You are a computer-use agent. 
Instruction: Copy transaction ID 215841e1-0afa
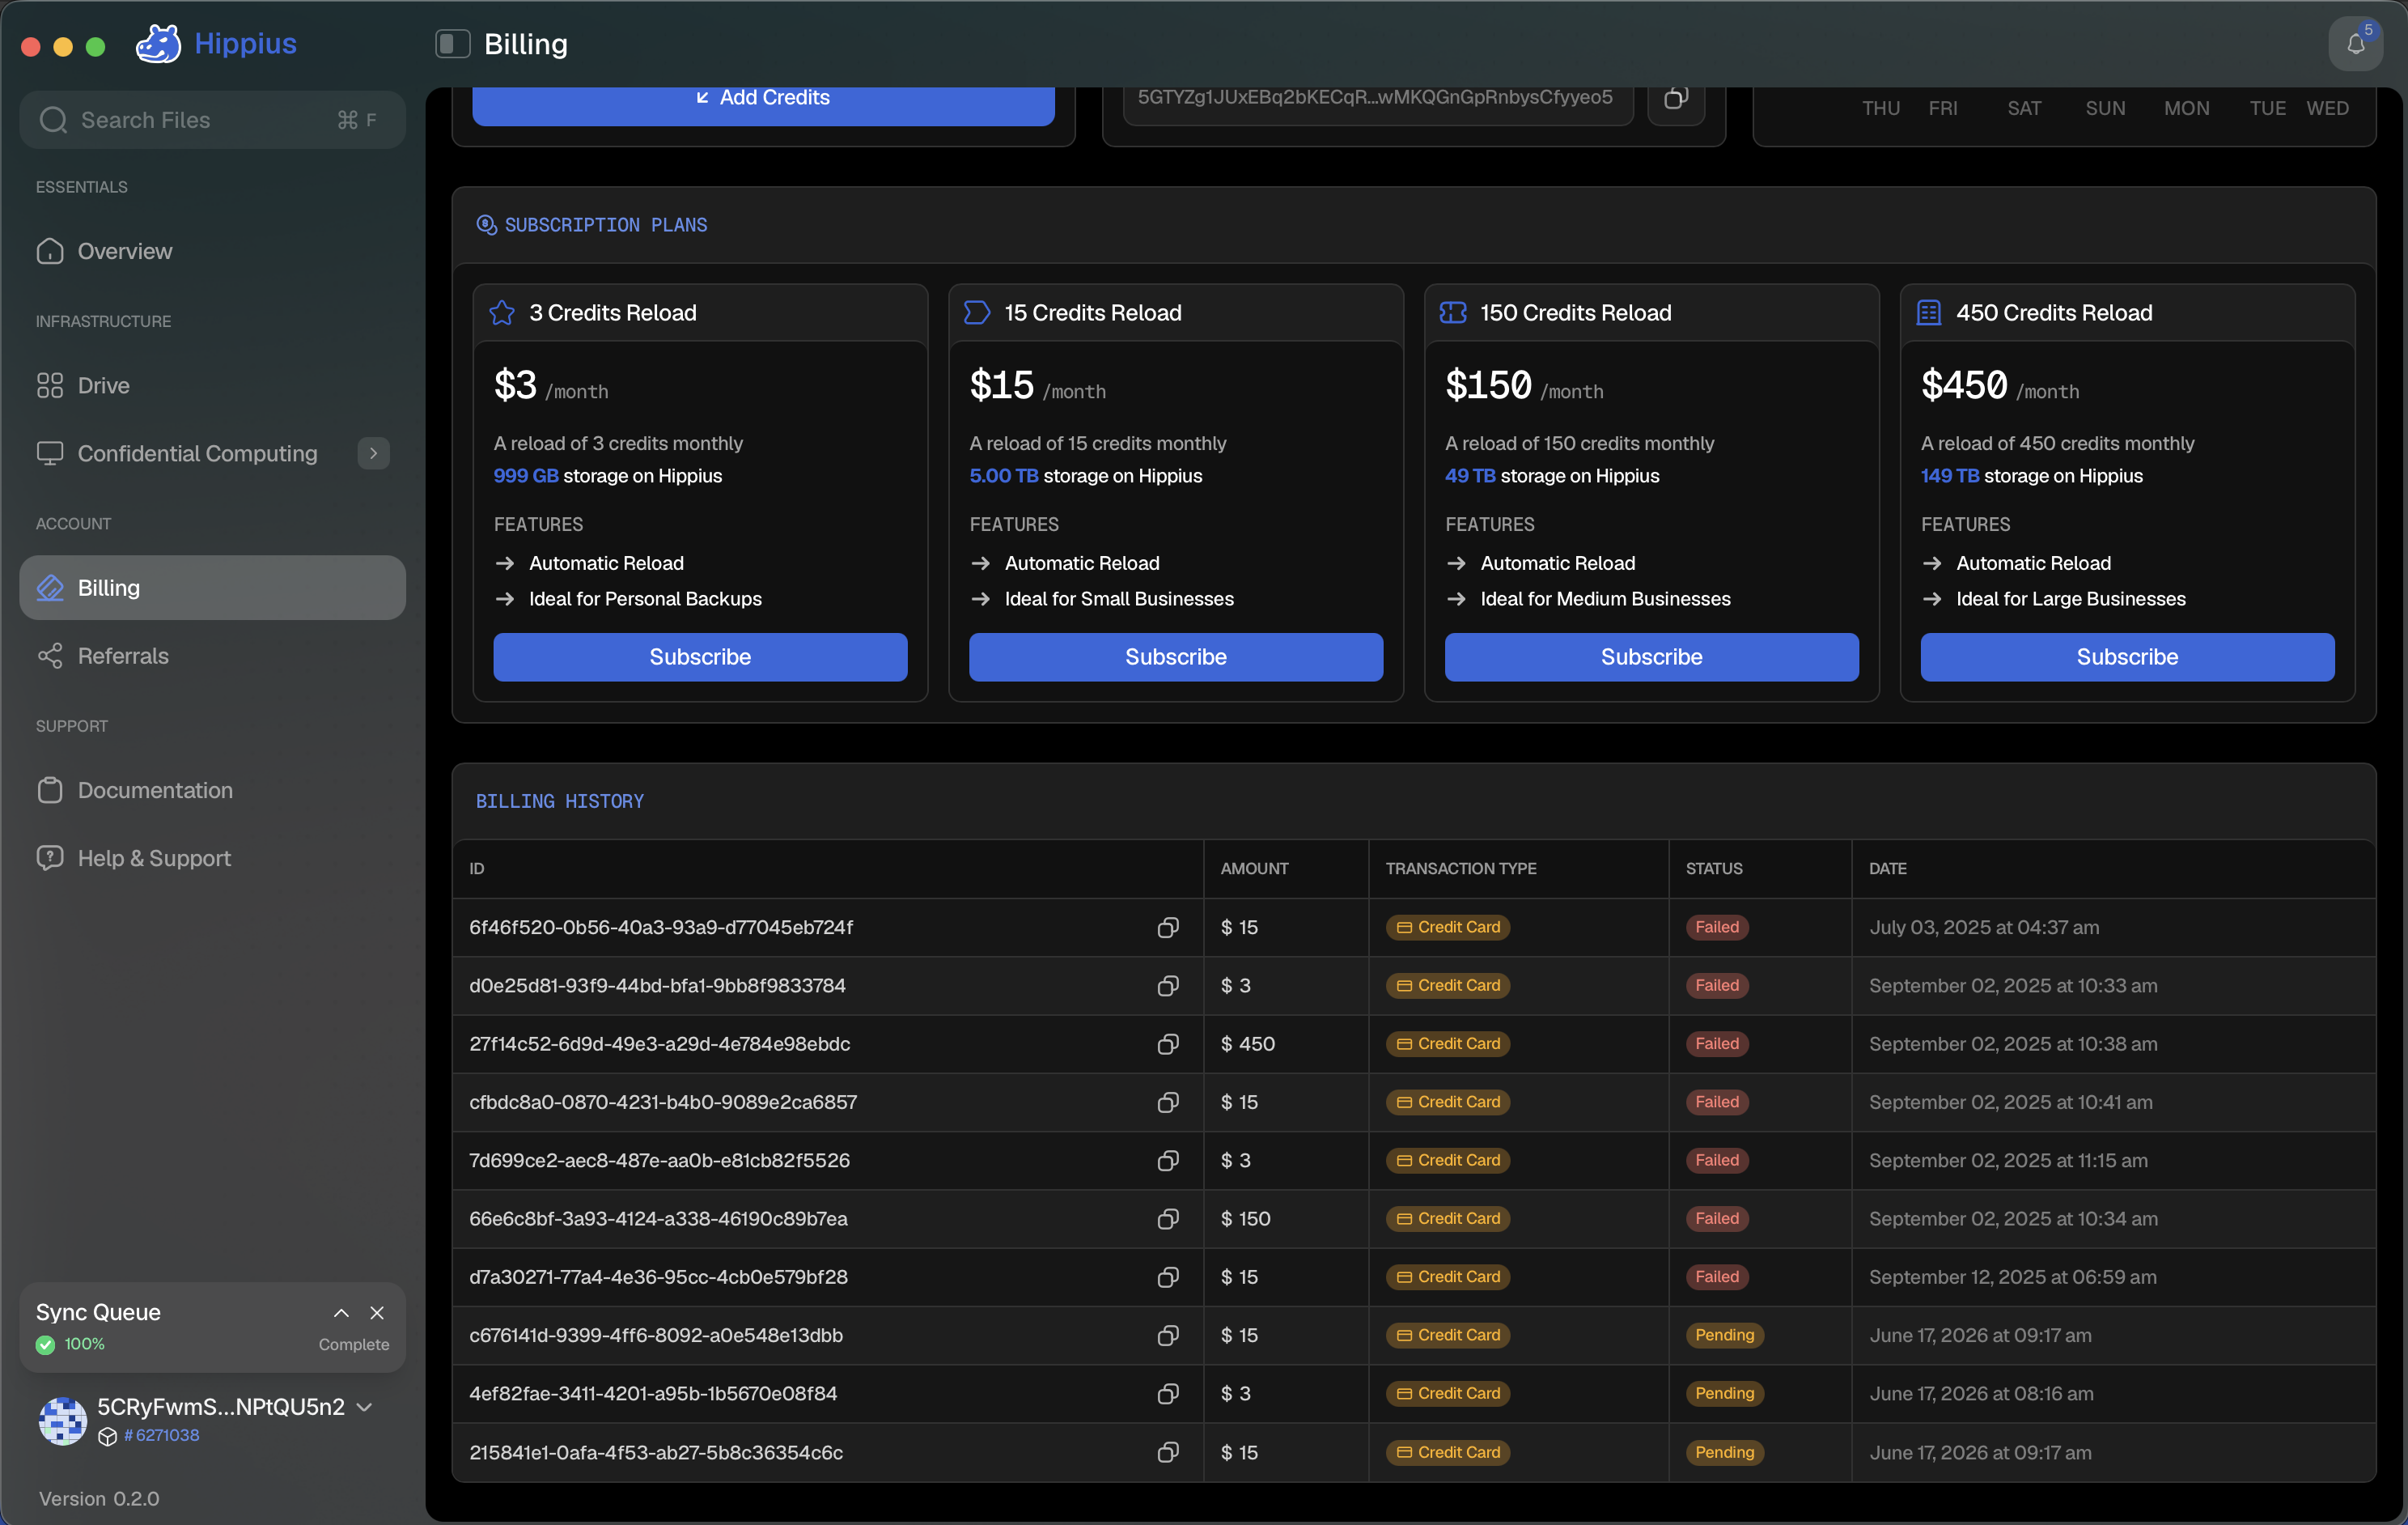click(1167, 1452)
